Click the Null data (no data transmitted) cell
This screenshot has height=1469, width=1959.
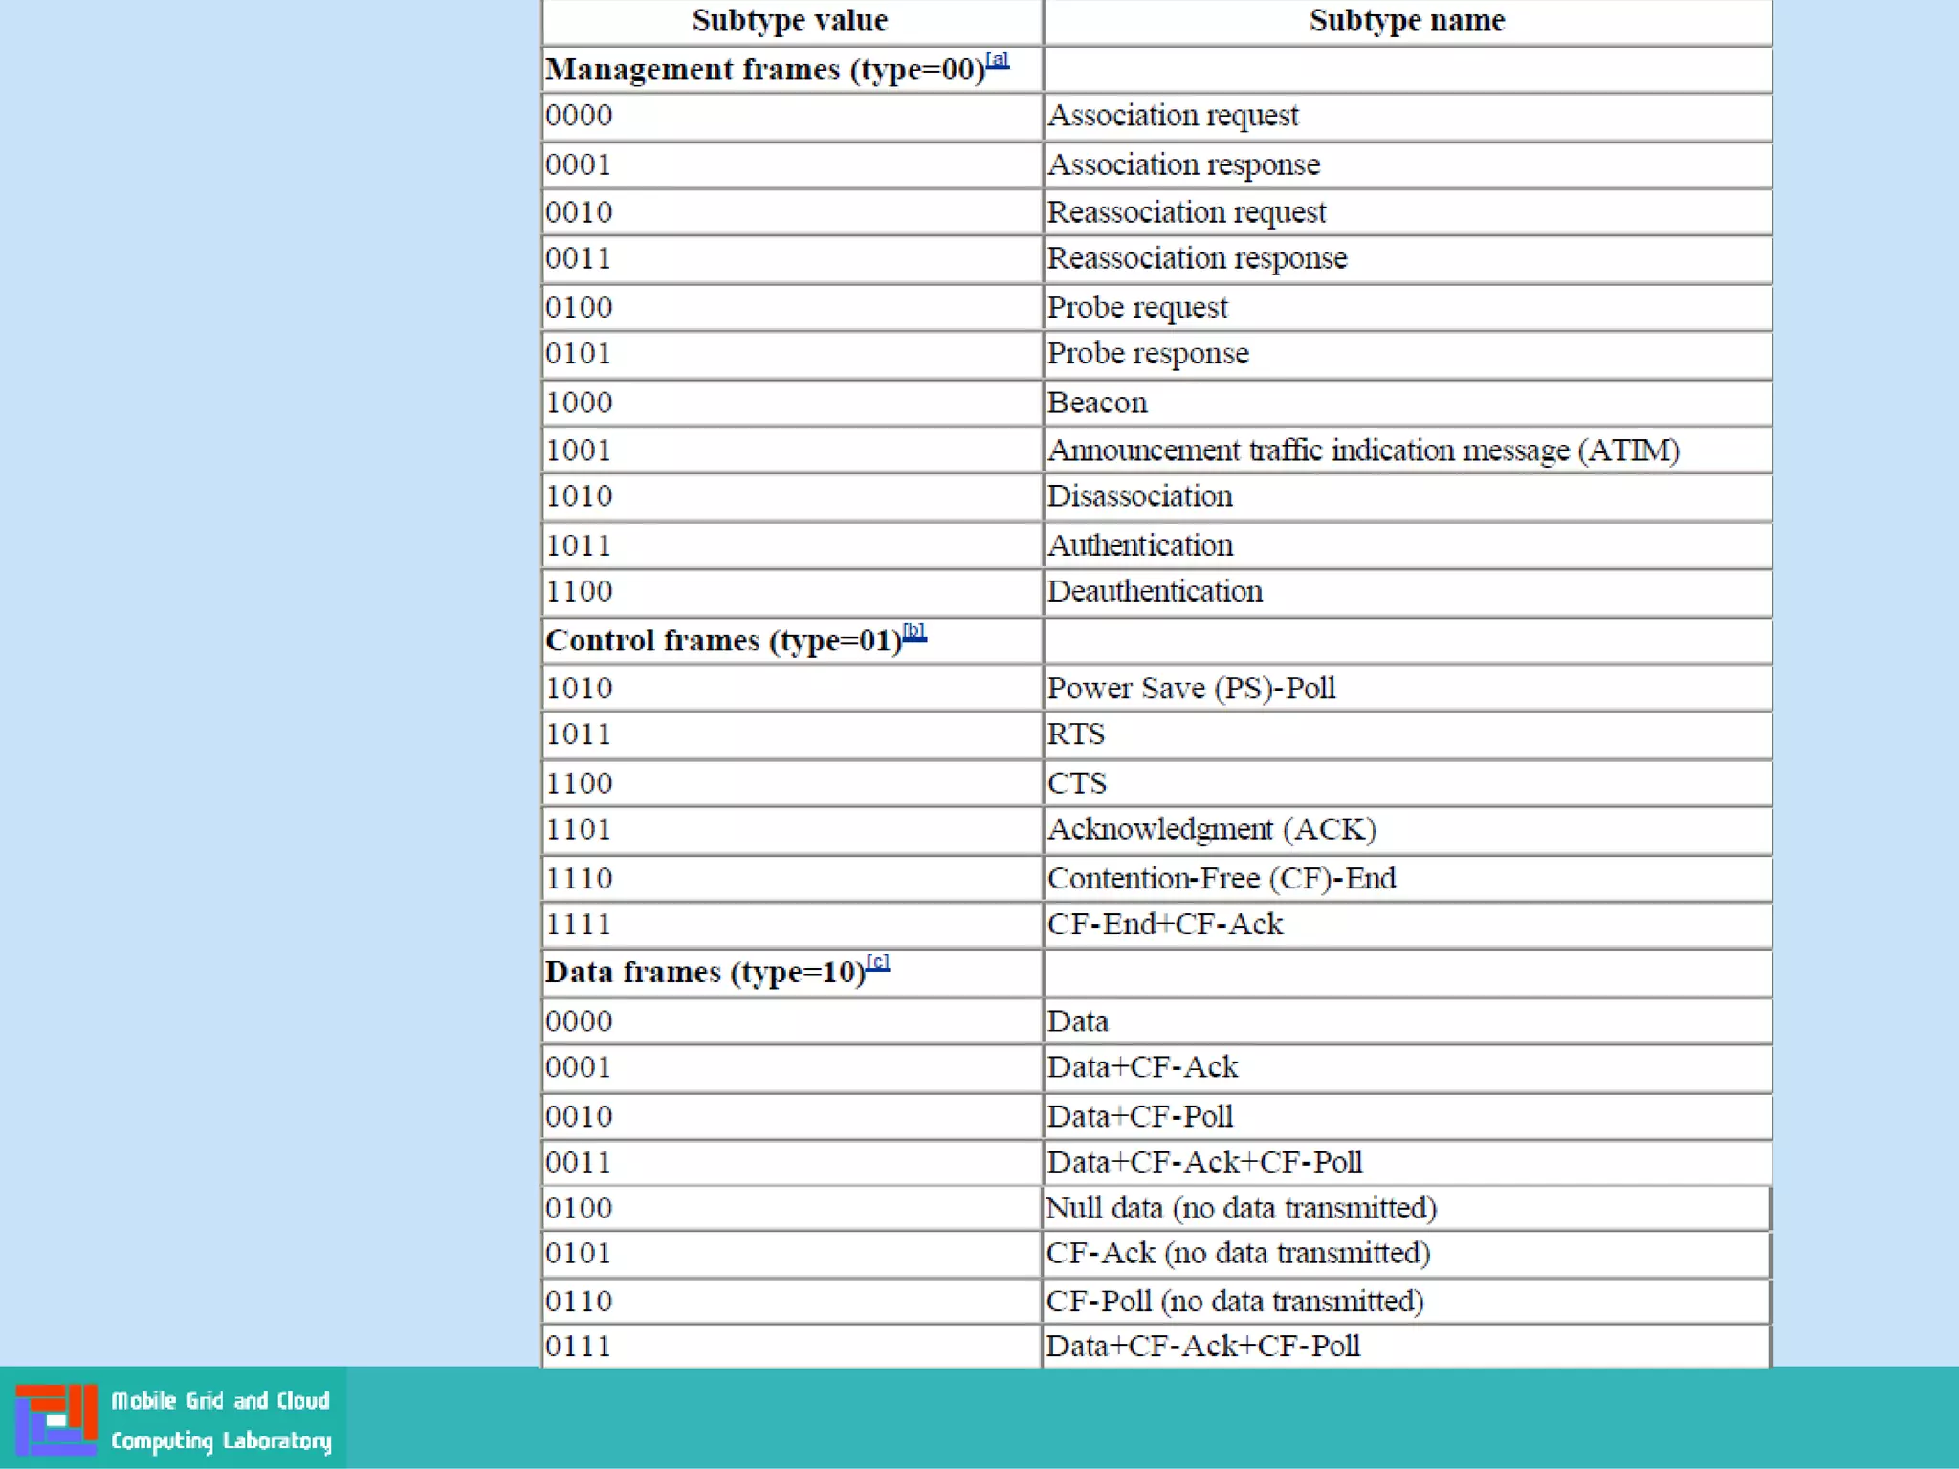tap(1241, 1208)
